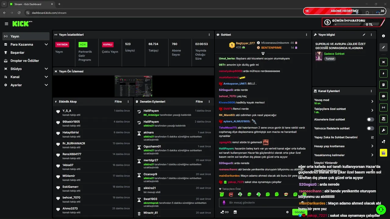The image size is (390, 219).
Task: Open Denetim Eylemleri three-dot options menu
Action: pos(209,102)
